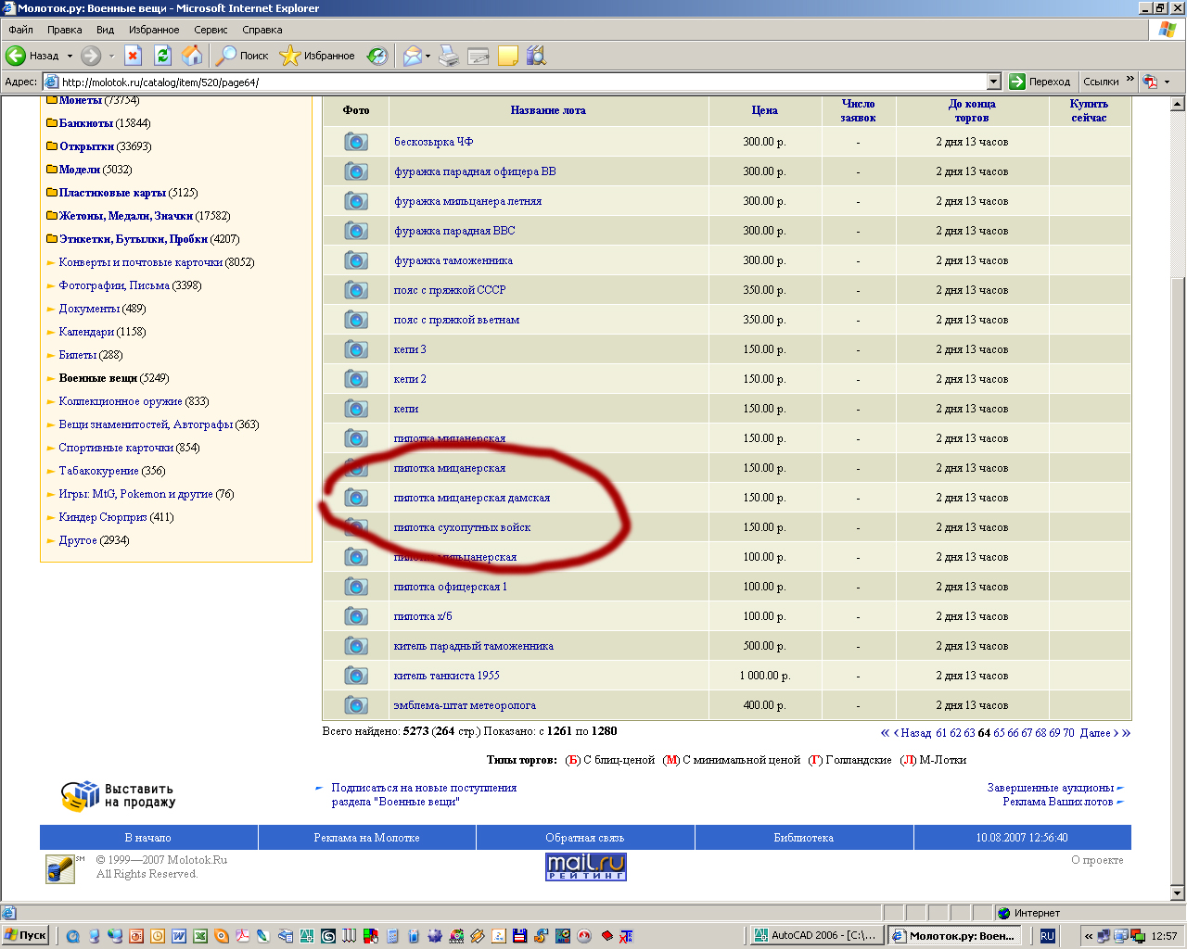Viewport: 1187px width, 949px height.
Task: Switch to AutoCAD 2006 taskbar button
Action: 816,936
